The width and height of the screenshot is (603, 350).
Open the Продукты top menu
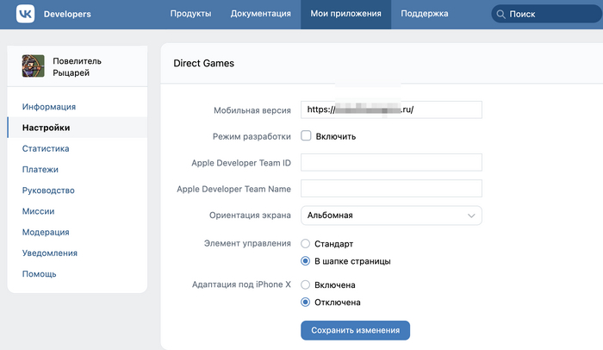[x=190, y=14]
